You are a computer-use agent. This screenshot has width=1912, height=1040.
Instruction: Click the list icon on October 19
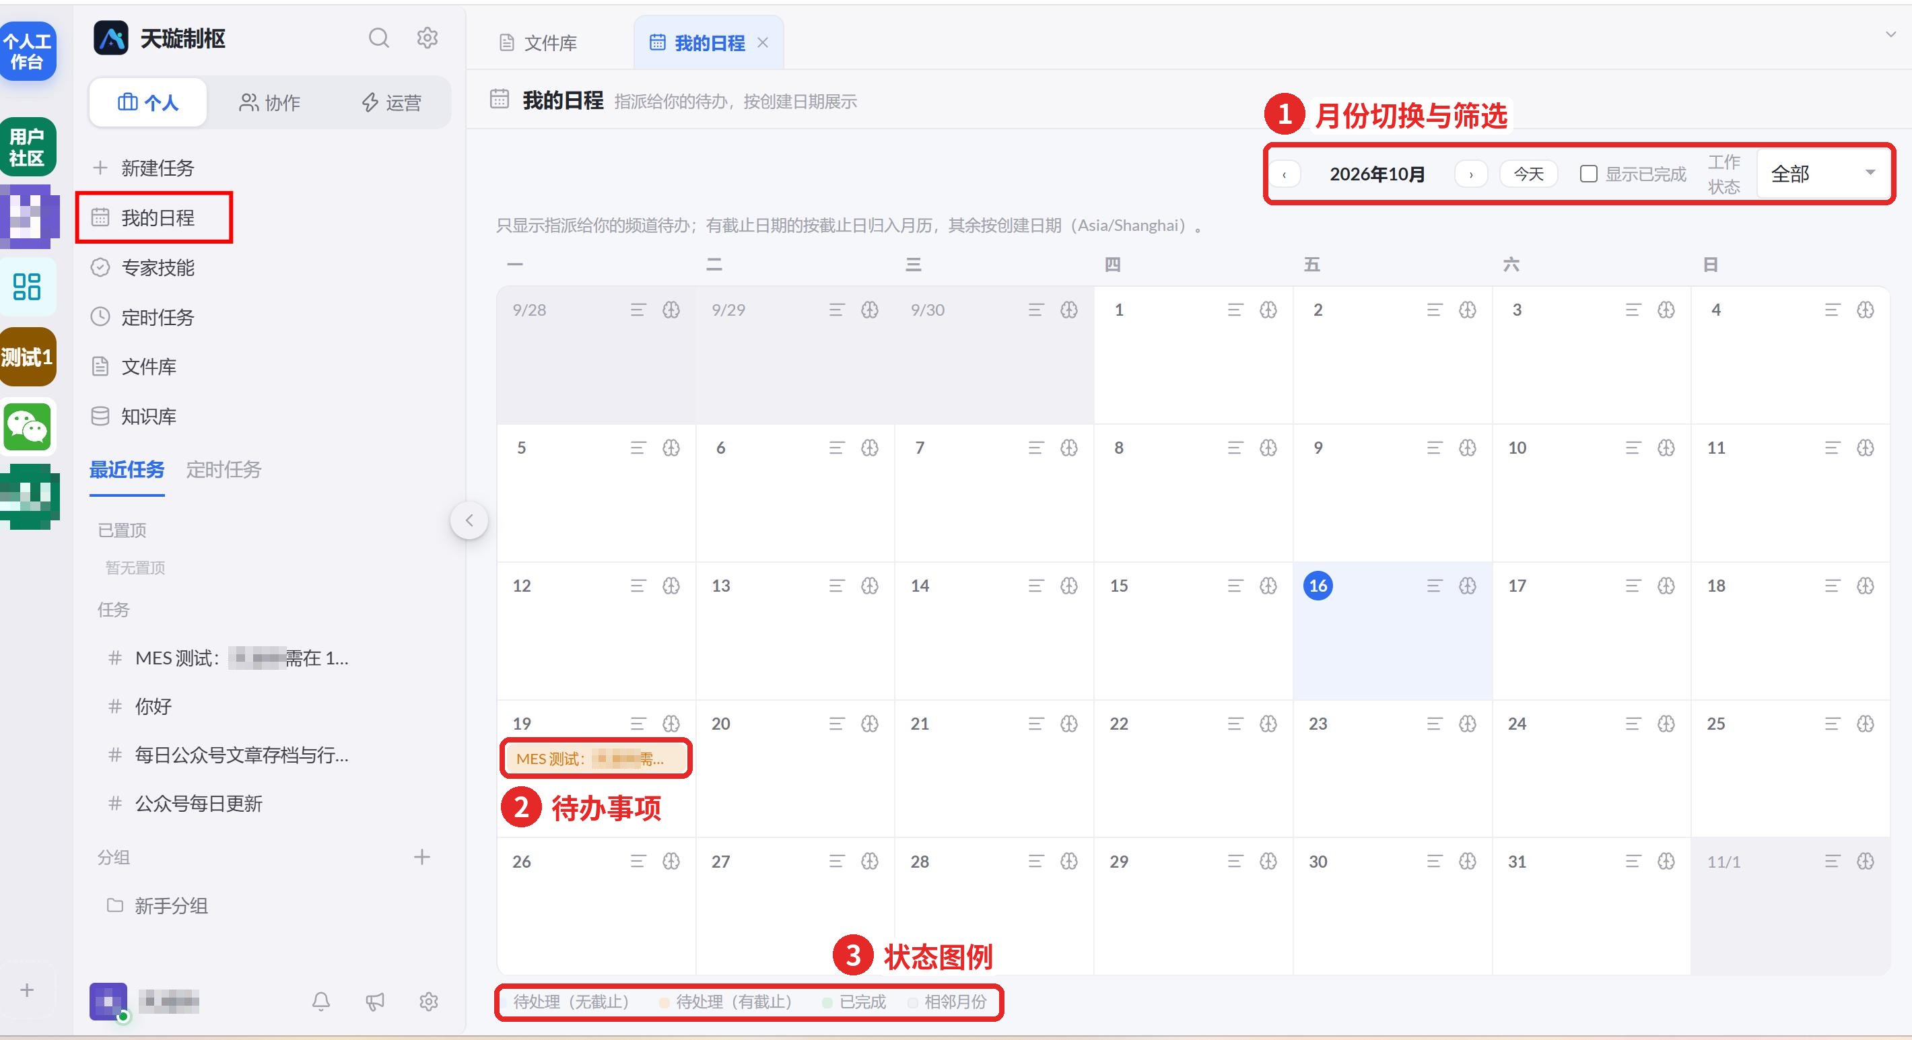coord(638,724)
